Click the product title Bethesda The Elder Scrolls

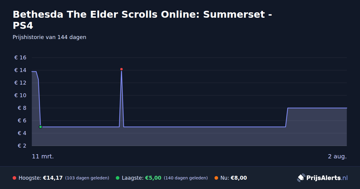(x=142, y=20)
